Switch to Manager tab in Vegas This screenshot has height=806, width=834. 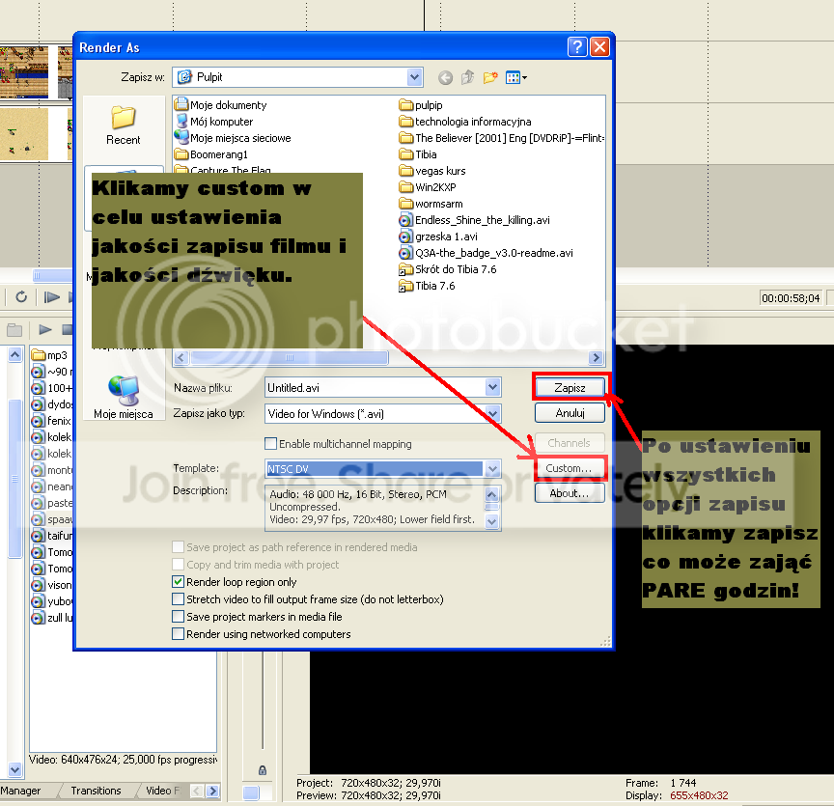pyautogui.click(x=21, y=791)
